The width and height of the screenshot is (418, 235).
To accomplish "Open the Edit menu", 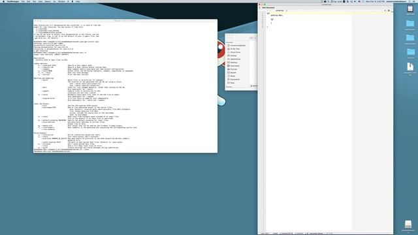I will click(28, 1).
